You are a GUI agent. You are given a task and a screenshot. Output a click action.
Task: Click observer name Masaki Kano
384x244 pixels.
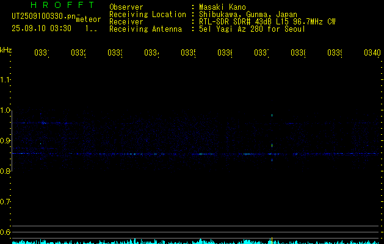[222, 7]
